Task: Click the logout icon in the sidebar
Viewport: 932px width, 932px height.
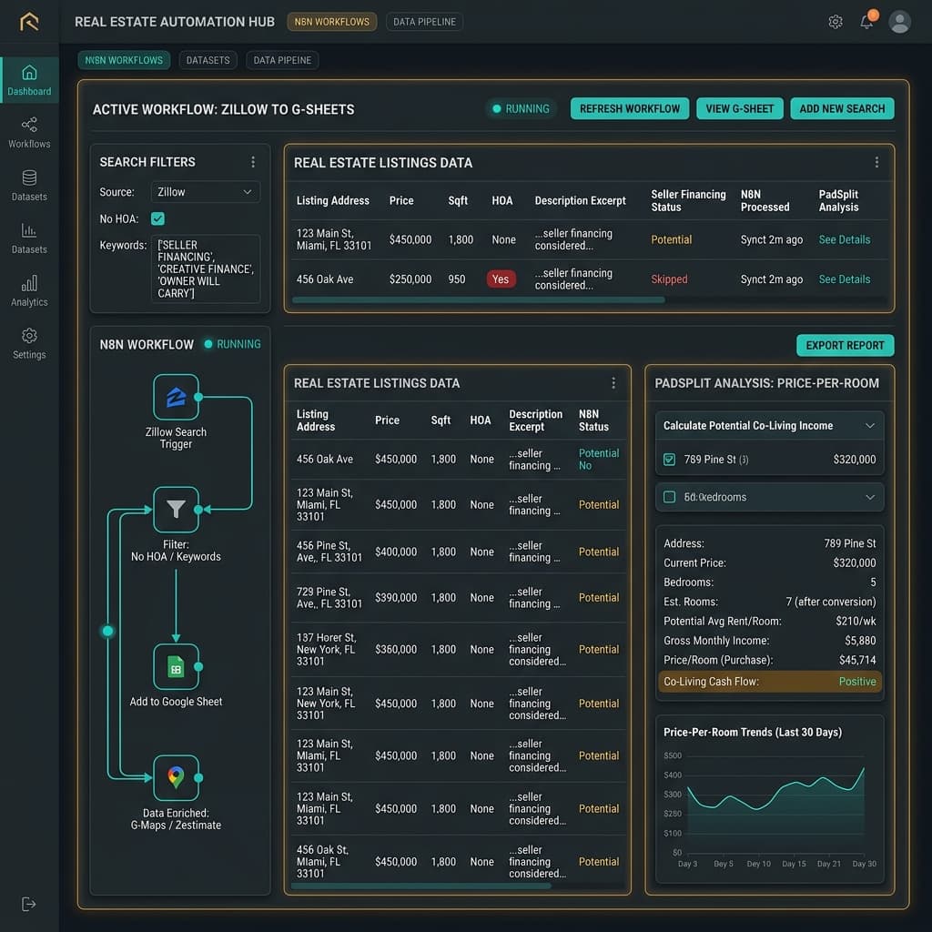Action: 28,904
